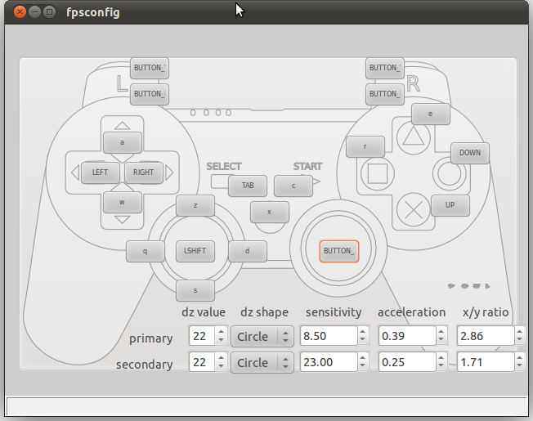Screen dimensions: 533x421
Task: Select the 's' binding below left stick
Action: (195, 290)
